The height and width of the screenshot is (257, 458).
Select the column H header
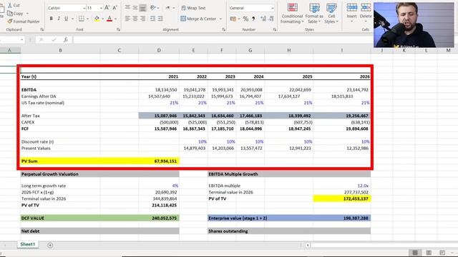pos(289,50)
